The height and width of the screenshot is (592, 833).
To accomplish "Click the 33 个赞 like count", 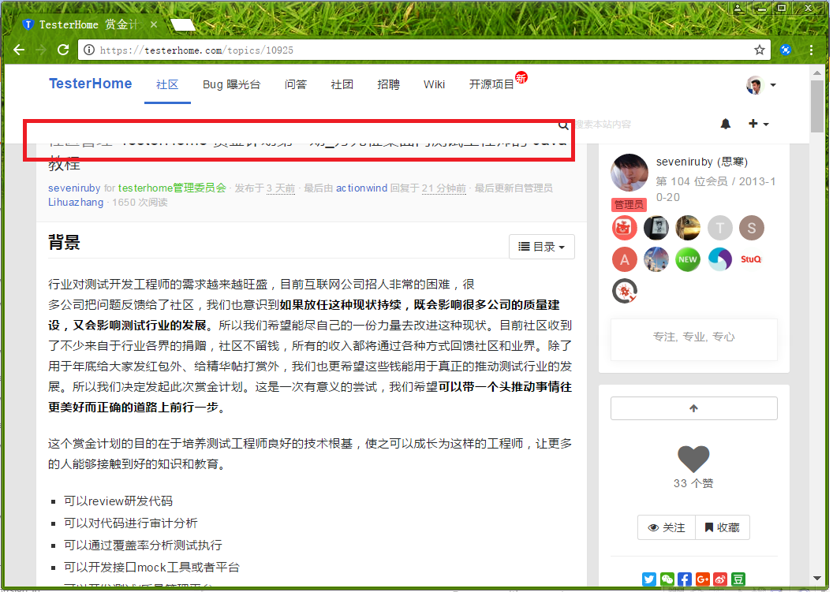I will click(693, 483).
